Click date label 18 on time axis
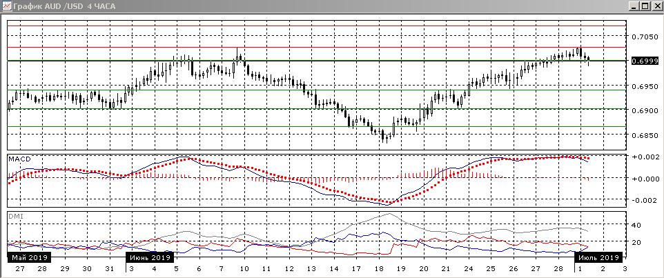Image resolution: width=664 pixels, height=278 pixels. [x=378, y=269]
